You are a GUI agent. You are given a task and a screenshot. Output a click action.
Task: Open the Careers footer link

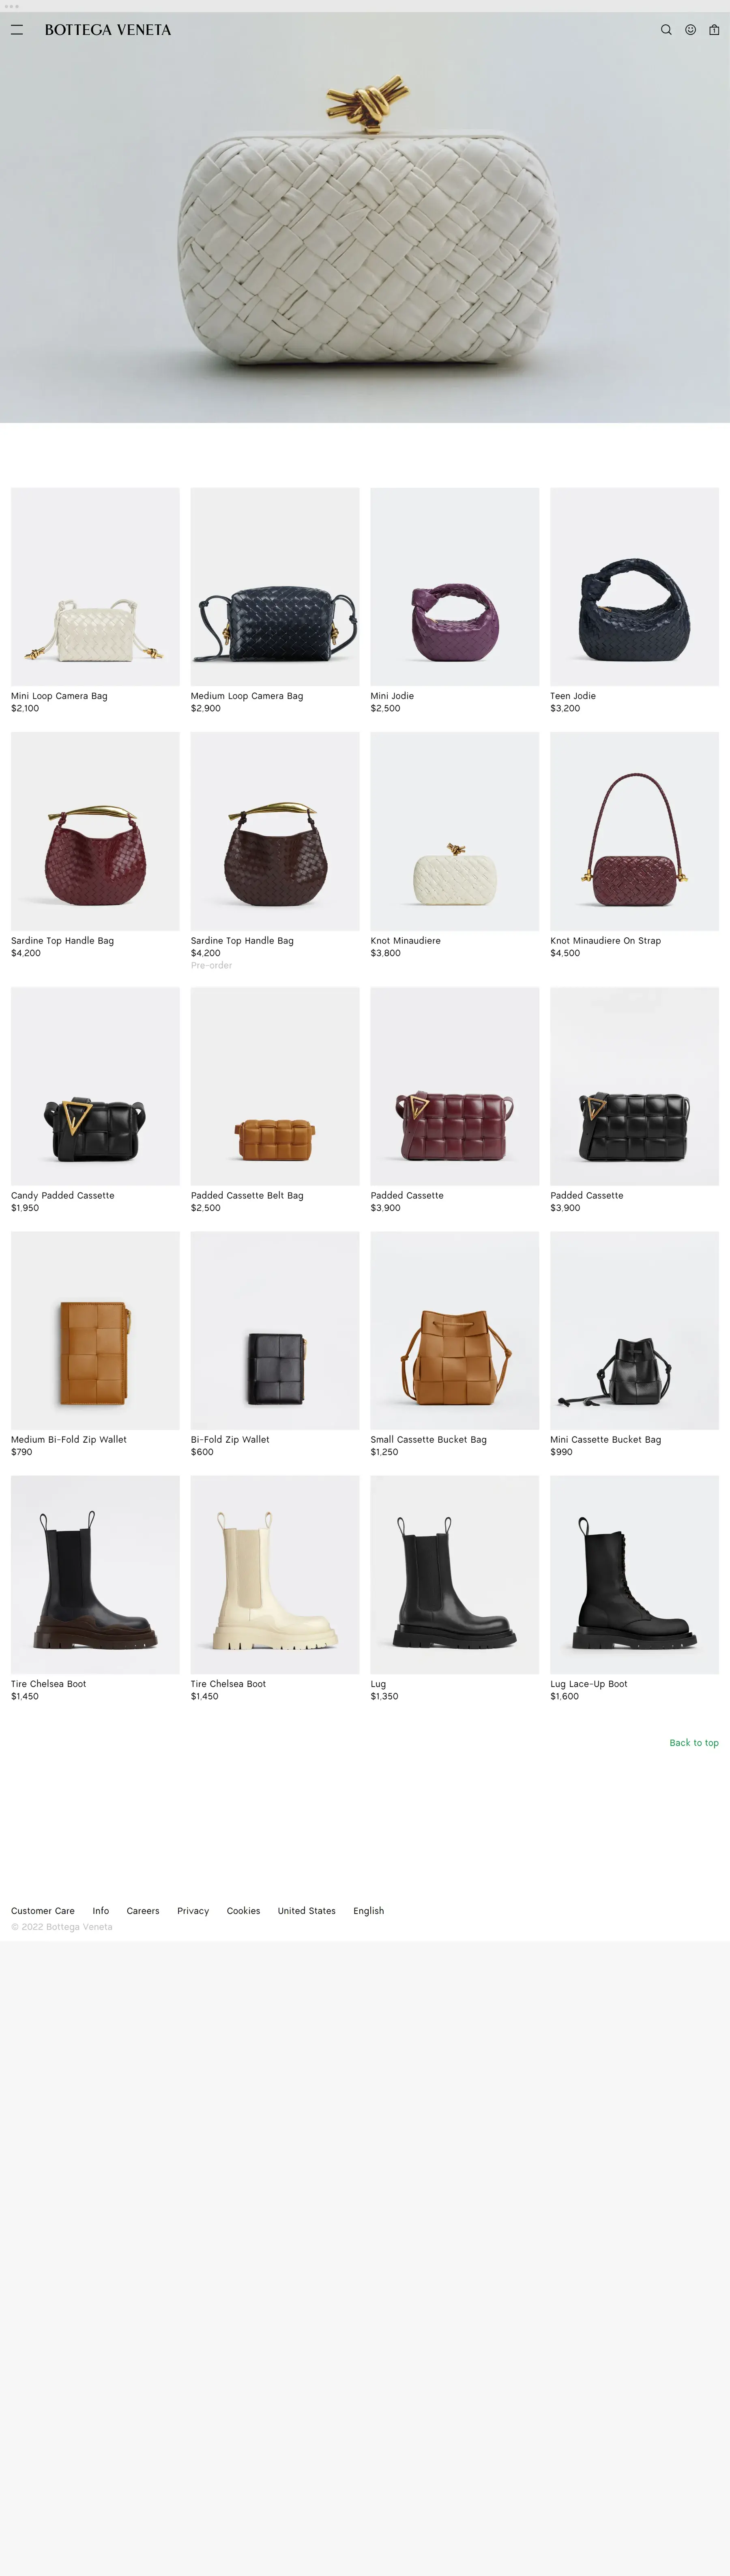tap(143, 1911)
